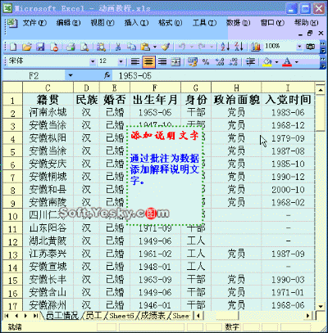Cut selection with the scissors icon
The height and width of the screenshot is (333, 328).
click(x=118, y=47)
